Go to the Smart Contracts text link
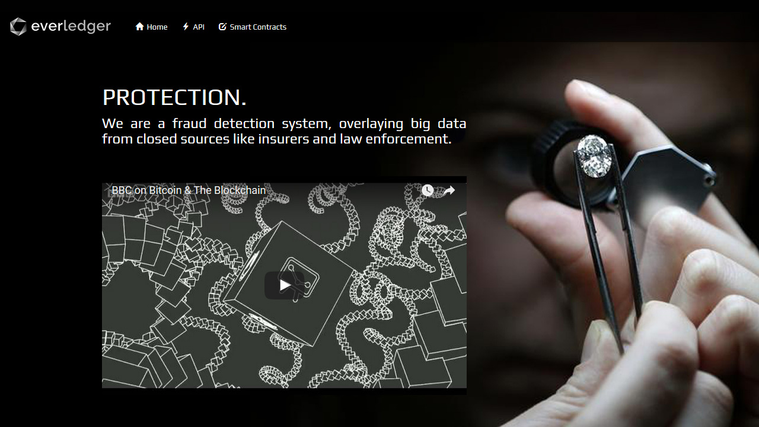Viewport: 759px width, 427px height. click(x=258, y=27)
